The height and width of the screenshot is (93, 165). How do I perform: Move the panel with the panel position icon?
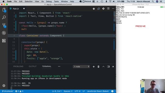108,67
